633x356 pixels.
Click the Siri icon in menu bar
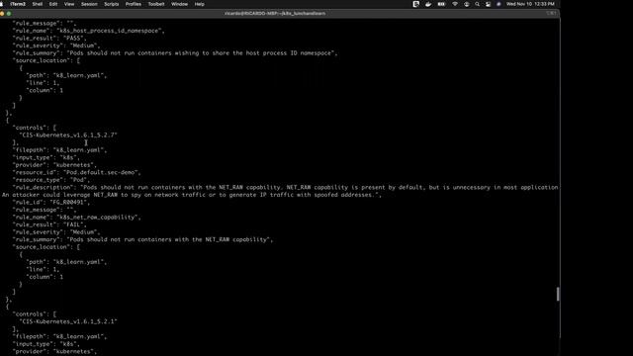point(498,4)
